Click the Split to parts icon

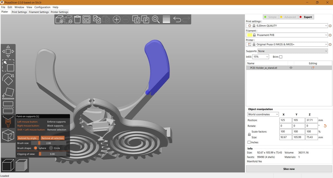(145, 19)
